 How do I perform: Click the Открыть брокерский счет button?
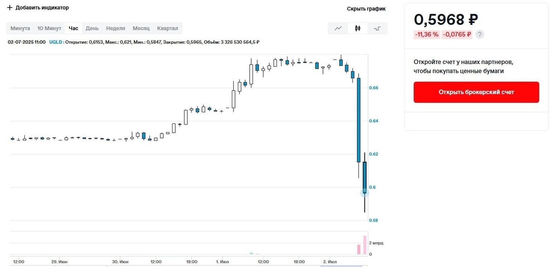[x=476, y=92]
